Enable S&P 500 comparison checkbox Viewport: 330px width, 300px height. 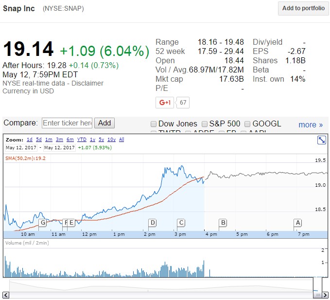[204, 124]
